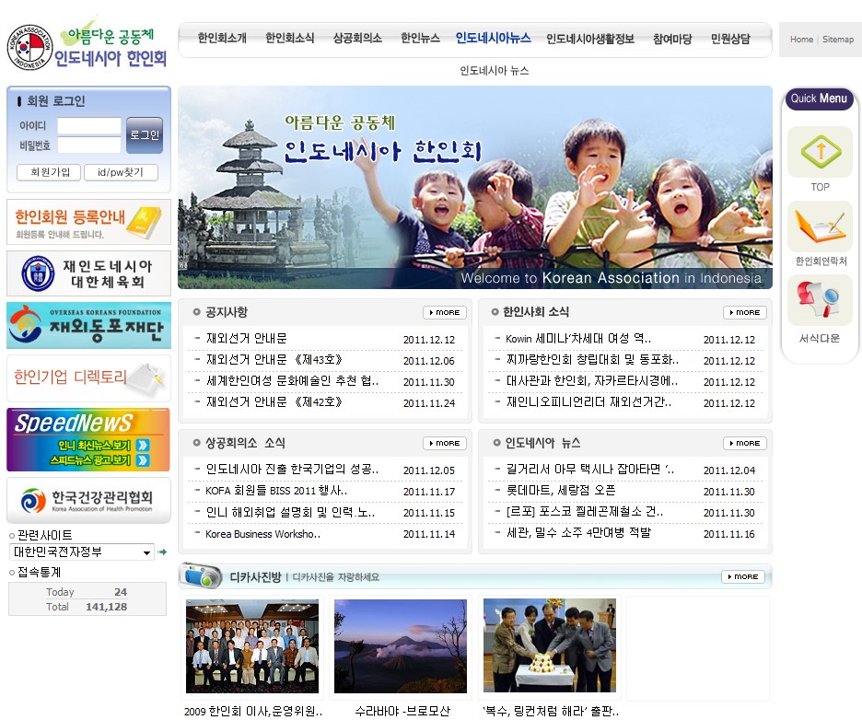The image size is (862, 720).
Task: Open 인니 해외취업 설명회 및 인력 노.. article
Action: point(290,512)
